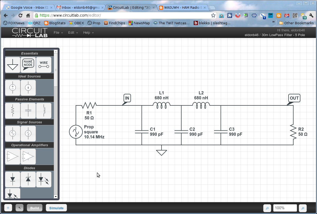This screenshot has height=214, width=317.
Task: Open the Edit menu dropdown
Action: pyautogui.click(x=71, y=33)
